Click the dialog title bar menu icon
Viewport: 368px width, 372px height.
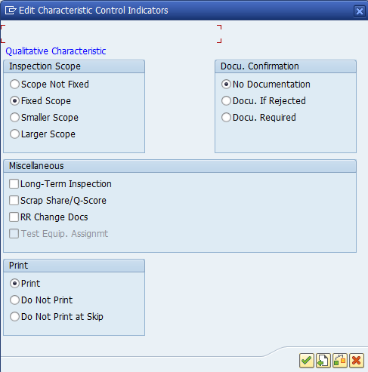click(x=11, y=11)
